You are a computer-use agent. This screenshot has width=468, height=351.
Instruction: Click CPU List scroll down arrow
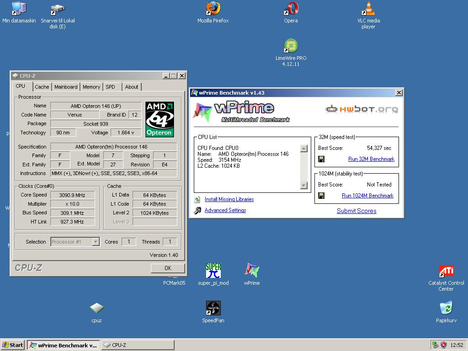[x=304, y=186]
